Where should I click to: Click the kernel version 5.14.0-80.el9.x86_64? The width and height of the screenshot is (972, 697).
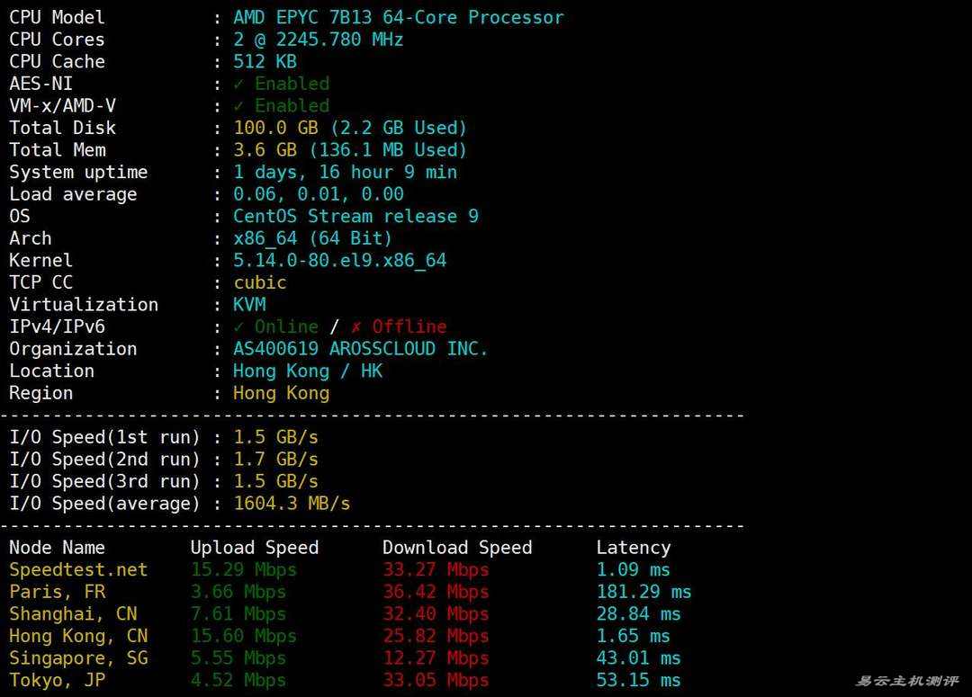click(339, 260)
